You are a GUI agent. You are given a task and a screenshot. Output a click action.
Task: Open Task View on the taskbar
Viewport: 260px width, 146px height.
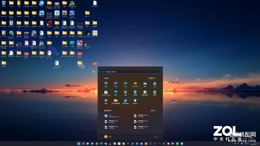coord(88,144)
